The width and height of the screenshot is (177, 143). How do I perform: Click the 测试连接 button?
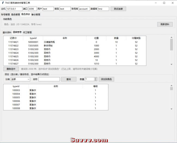[x=118, y=9]
